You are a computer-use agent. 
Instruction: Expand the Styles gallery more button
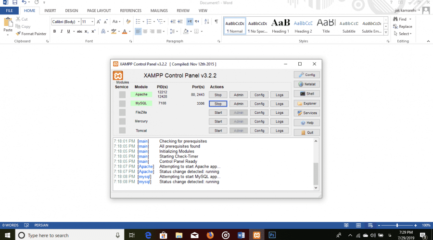(x=386, y=33)
